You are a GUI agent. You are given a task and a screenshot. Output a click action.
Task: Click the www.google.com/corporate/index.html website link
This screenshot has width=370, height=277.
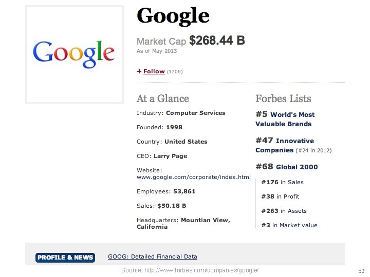click(193, 177)
